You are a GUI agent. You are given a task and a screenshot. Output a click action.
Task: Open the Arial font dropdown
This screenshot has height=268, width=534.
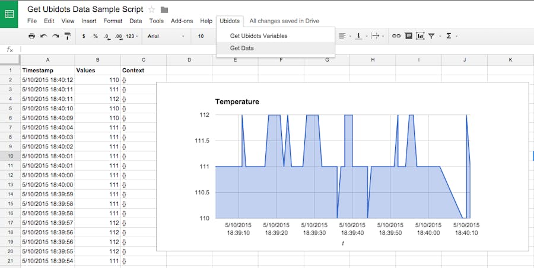(x=166, y=36)
